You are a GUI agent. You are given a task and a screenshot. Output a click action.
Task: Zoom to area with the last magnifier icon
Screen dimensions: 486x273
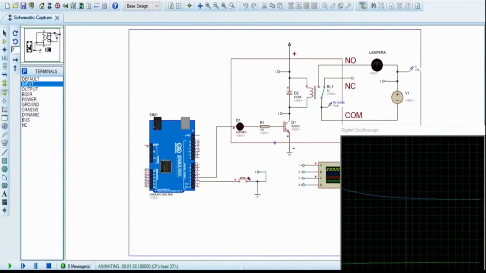click(x=232, y=6)
